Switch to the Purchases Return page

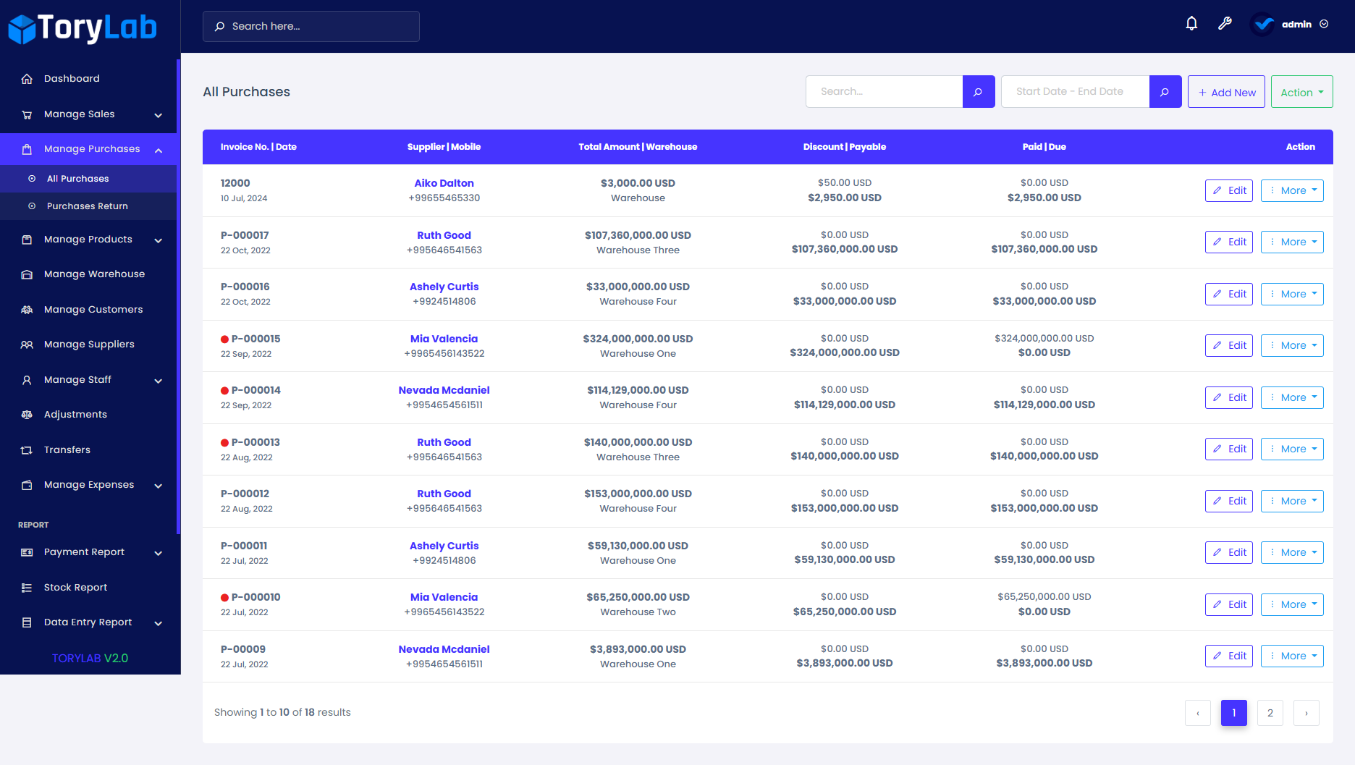[87, 206]
